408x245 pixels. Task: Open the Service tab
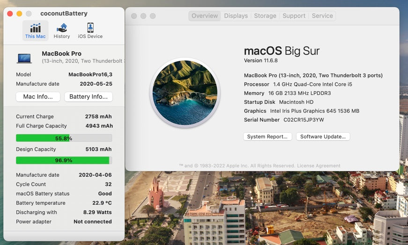coord(322,16)
